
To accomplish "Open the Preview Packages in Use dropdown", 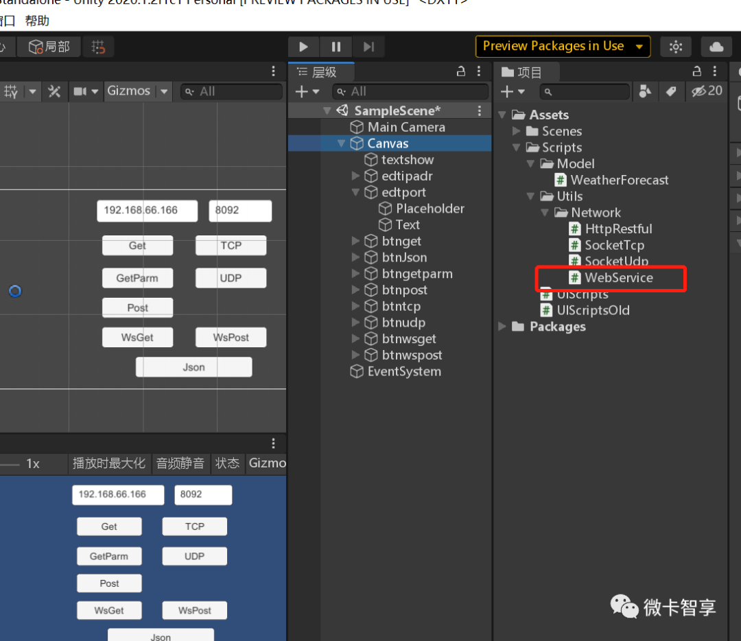I will tap(563, 47).
